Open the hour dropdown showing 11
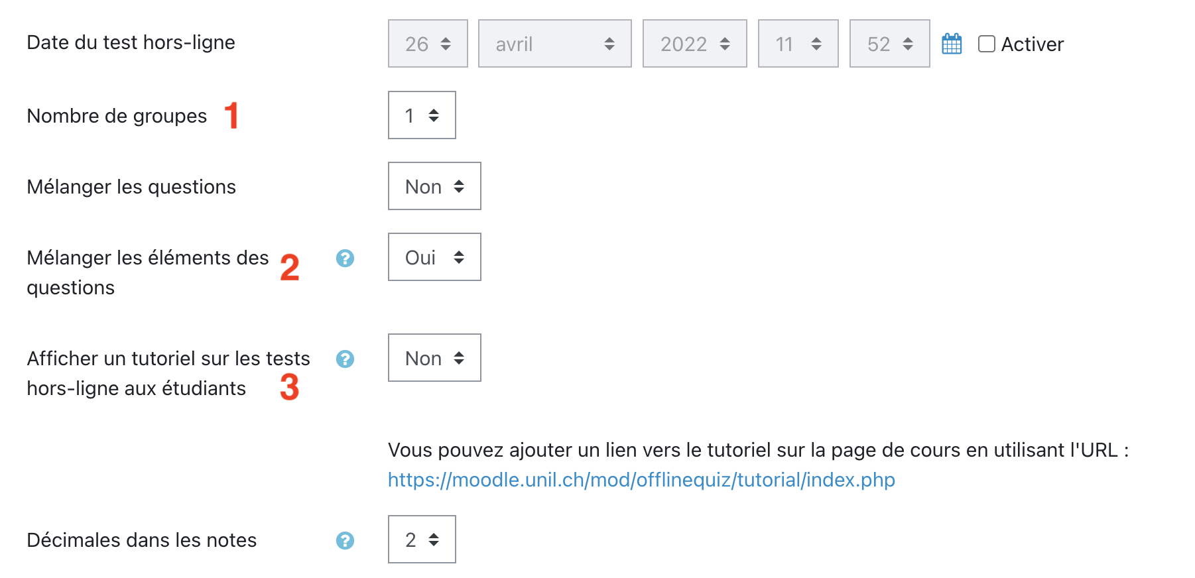The height and width of the screenshot is (578, 1195). 798,44
